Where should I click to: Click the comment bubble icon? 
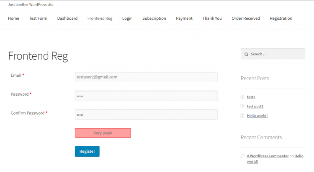242,156
